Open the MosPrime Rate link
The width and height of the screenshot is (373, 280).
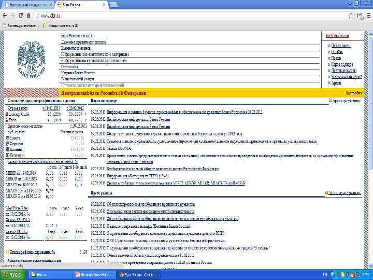(x=17, y=208)
